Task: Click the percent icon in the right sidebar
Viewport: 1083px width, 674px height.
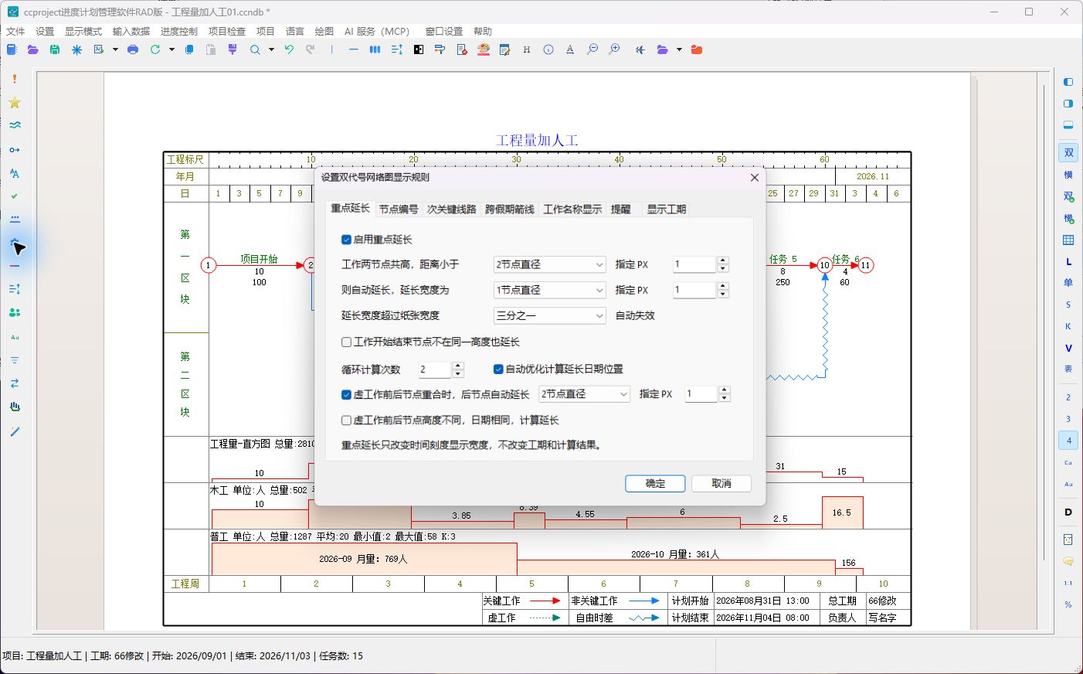Action: click(1068, 604)
